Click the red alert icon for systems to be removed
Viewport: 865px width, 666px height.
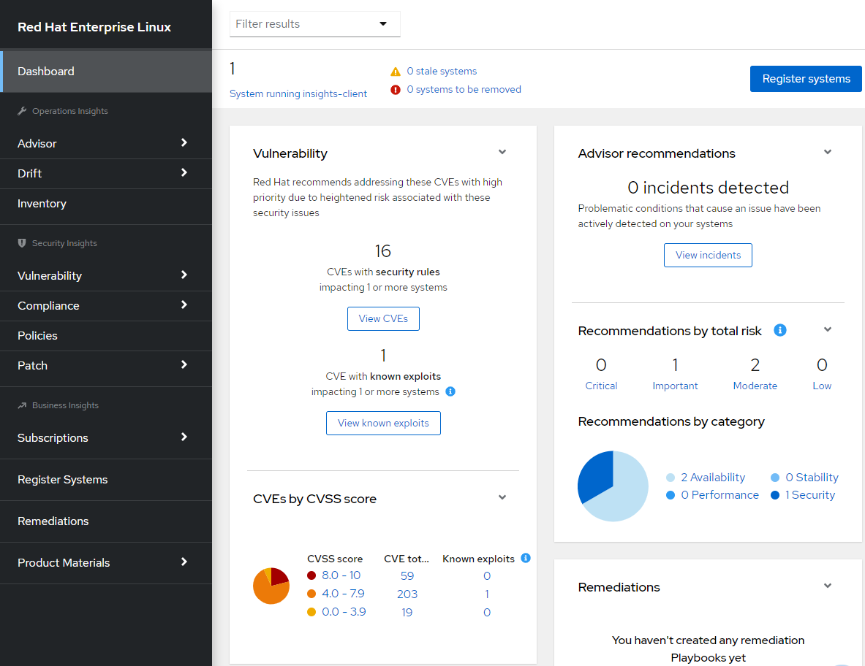(396, 90)
